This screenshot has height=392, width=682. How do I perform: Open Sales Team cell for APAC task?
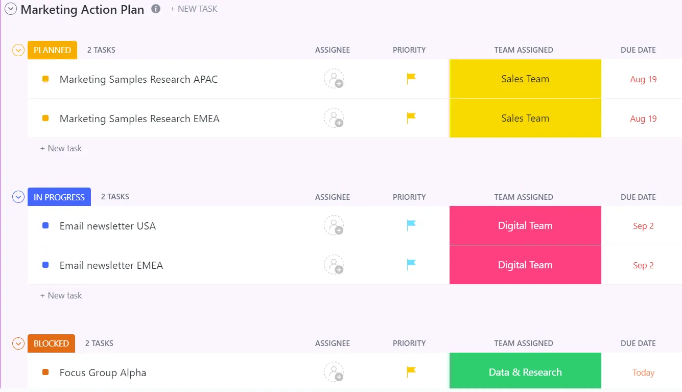[x=525, y=79]
